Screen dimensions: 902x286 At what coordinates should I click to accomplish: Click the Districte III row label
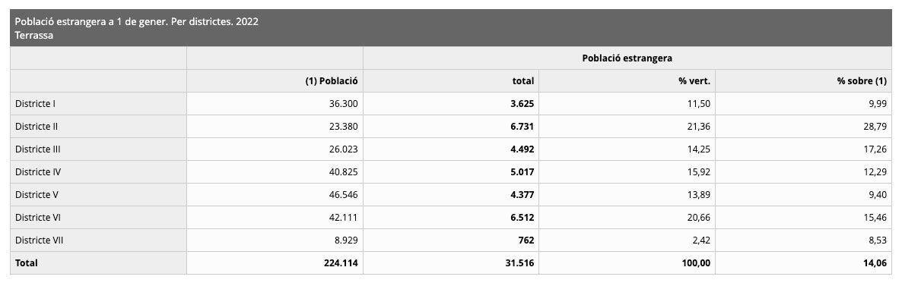tap(38, 149)
